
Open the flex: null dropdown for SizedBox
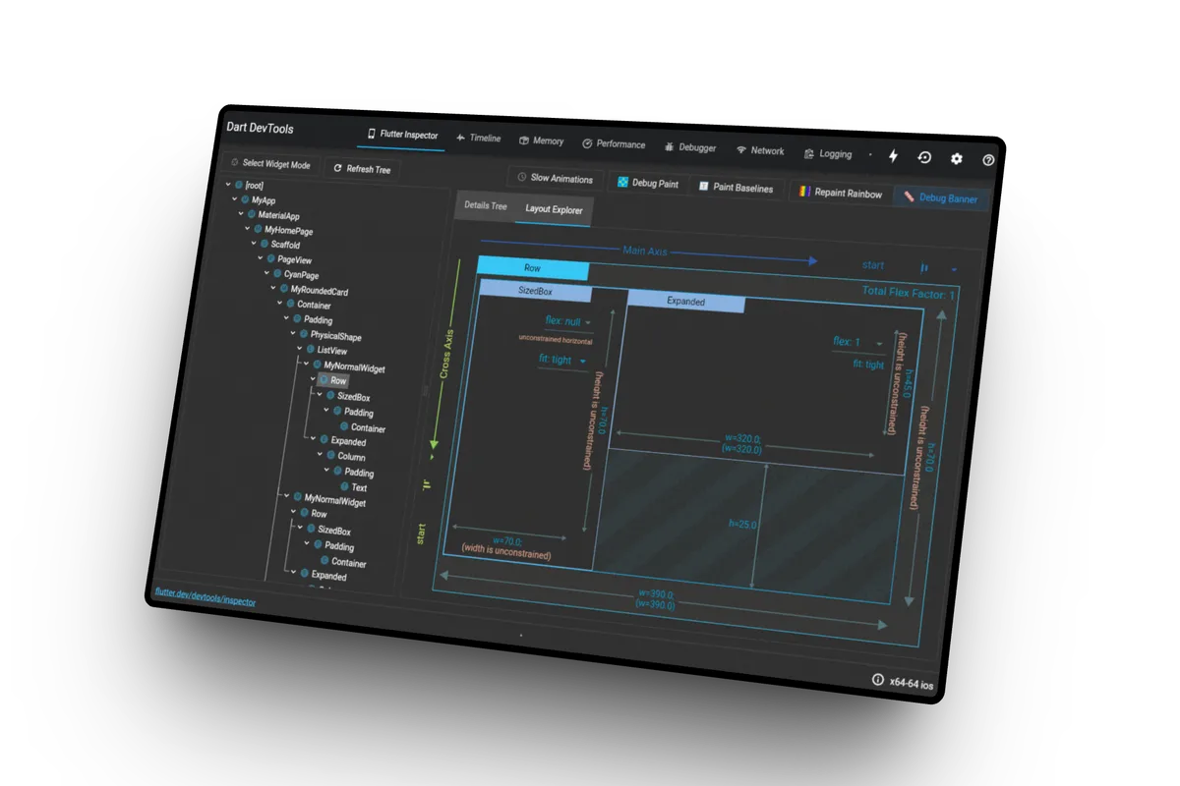pyautogui.click(x=565, y=321)
